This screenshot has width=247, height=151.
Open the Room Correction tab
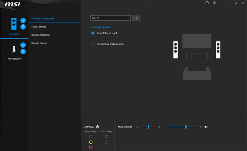(x=40, y=35)
